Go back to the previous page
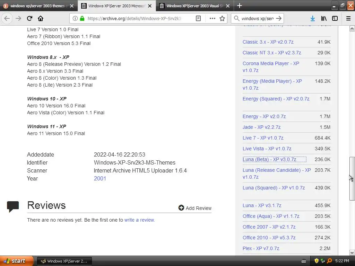355x266 pixels. 7,18
